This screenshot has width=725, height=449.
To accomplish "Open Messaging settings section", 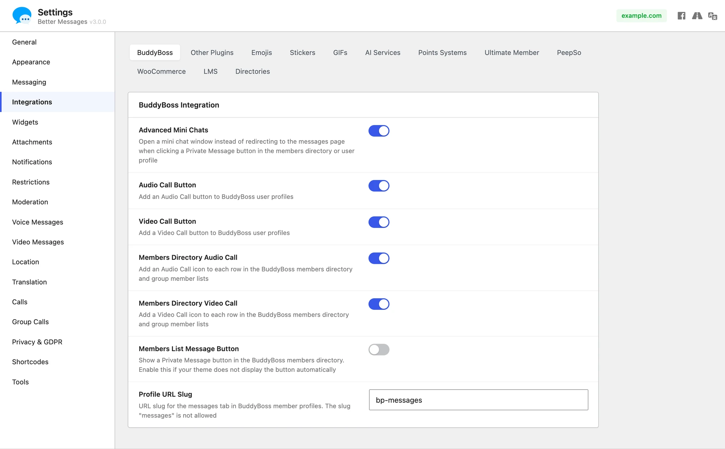I will tap(57, 82).
